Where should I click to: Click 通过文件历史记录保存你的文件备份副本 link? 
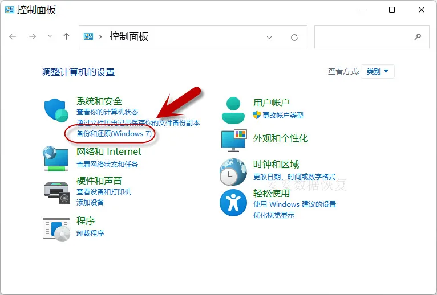tap(138, 123)
